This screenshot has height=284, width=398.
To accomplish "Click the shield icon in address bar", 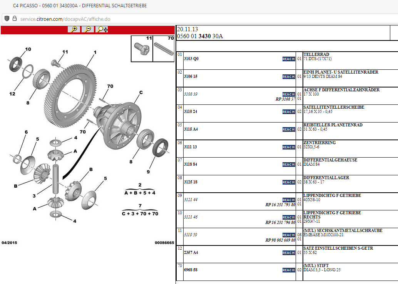I will pyautogui.click(x=7, y=18).
